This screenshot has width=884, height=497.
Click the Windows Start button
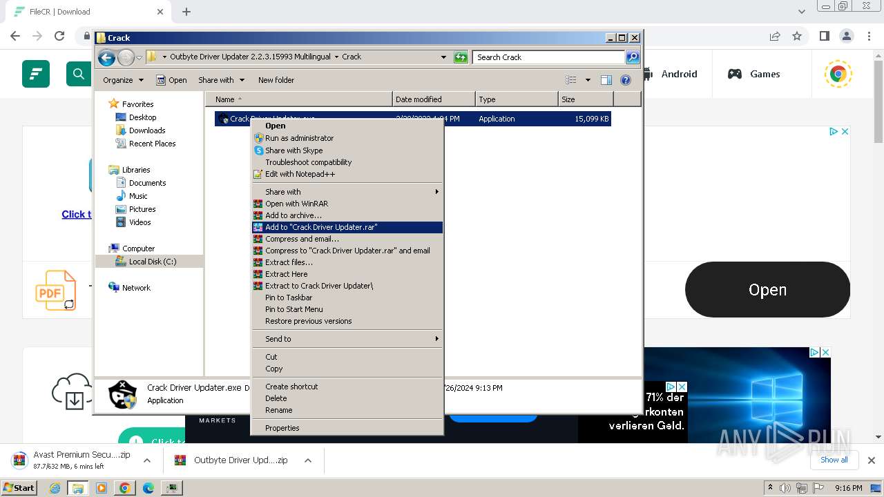[19, 488]
